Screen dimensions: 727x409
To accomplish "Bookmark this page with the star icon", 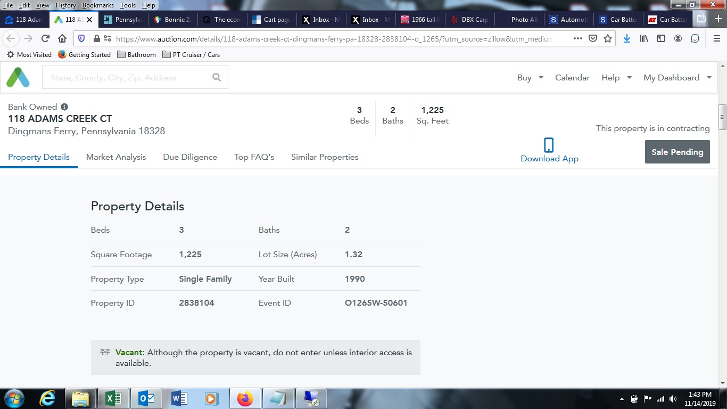I will [x=607, y=38].
